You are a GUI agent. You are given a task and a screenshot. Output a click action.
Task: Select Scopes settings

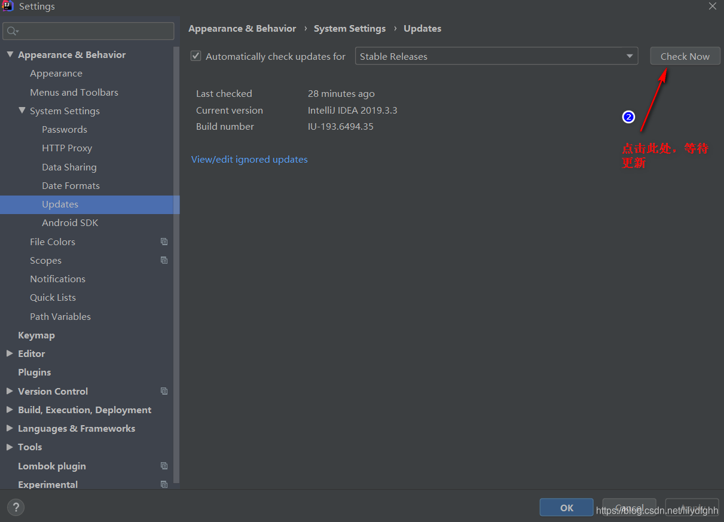pos(45,260)
